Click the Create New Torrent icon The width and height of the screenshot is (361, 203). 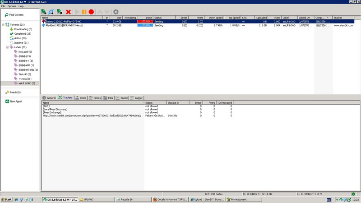[60, 12]
